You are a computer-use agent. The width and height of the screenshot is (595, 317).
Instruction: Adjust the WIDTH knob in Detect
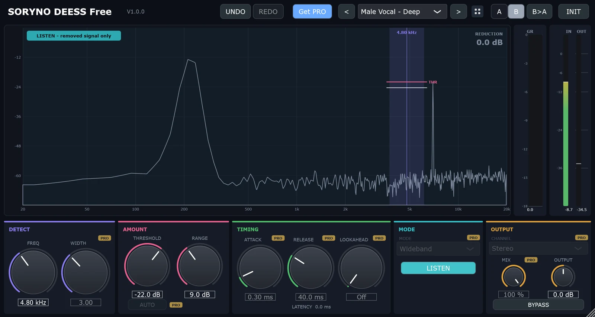pyautogui.click(x=86, y=272)
